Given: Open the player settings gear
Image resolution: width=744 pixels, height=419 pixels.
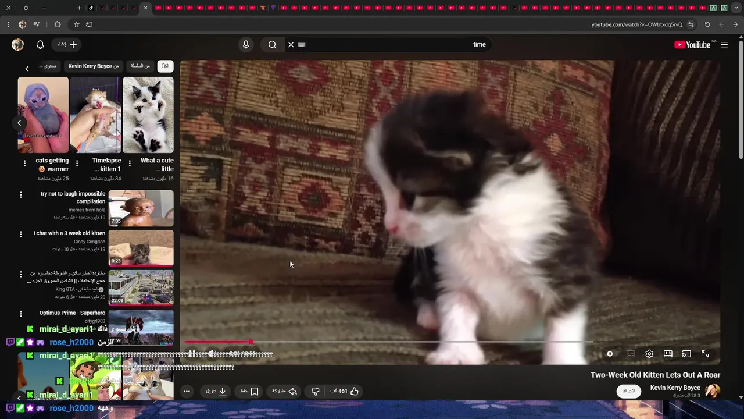Looking at the screenshot, I should click(649, 354).
